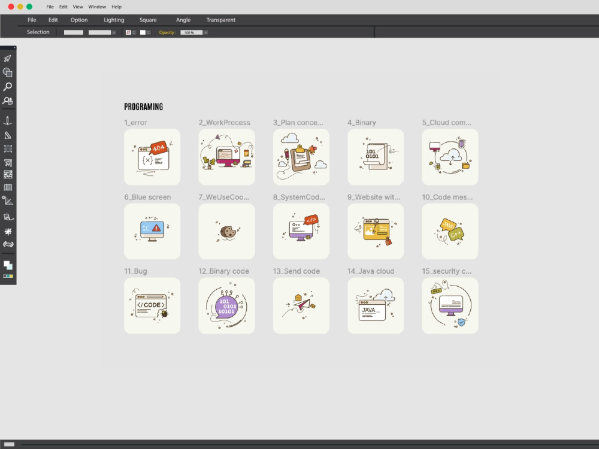This screenshot has height=449, width=599.
Task: Select the folded map tool
Action: 8,187
